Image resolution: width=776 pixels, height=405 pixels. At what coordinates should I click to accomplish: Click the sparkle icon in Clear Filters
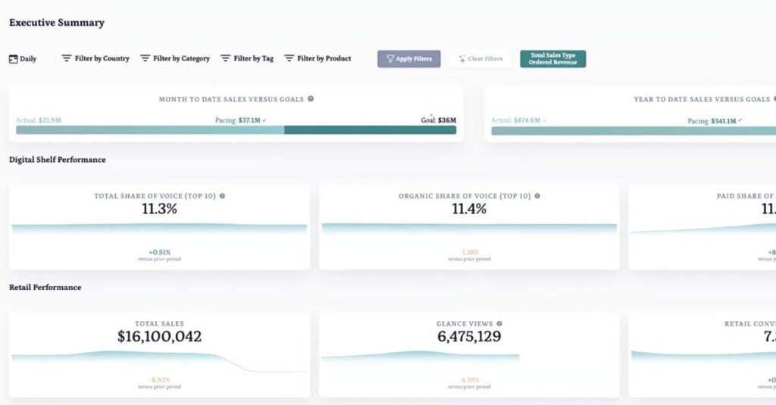click(x=462, y=59)
